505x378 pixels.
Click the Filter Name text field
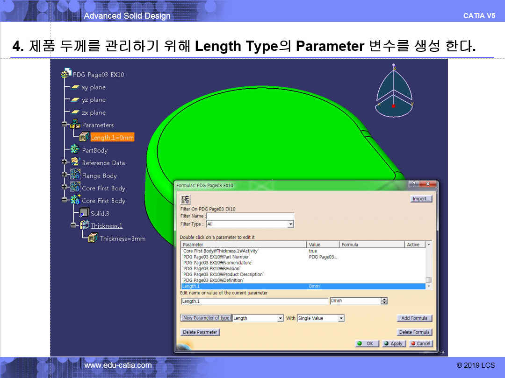click(250, 216)
